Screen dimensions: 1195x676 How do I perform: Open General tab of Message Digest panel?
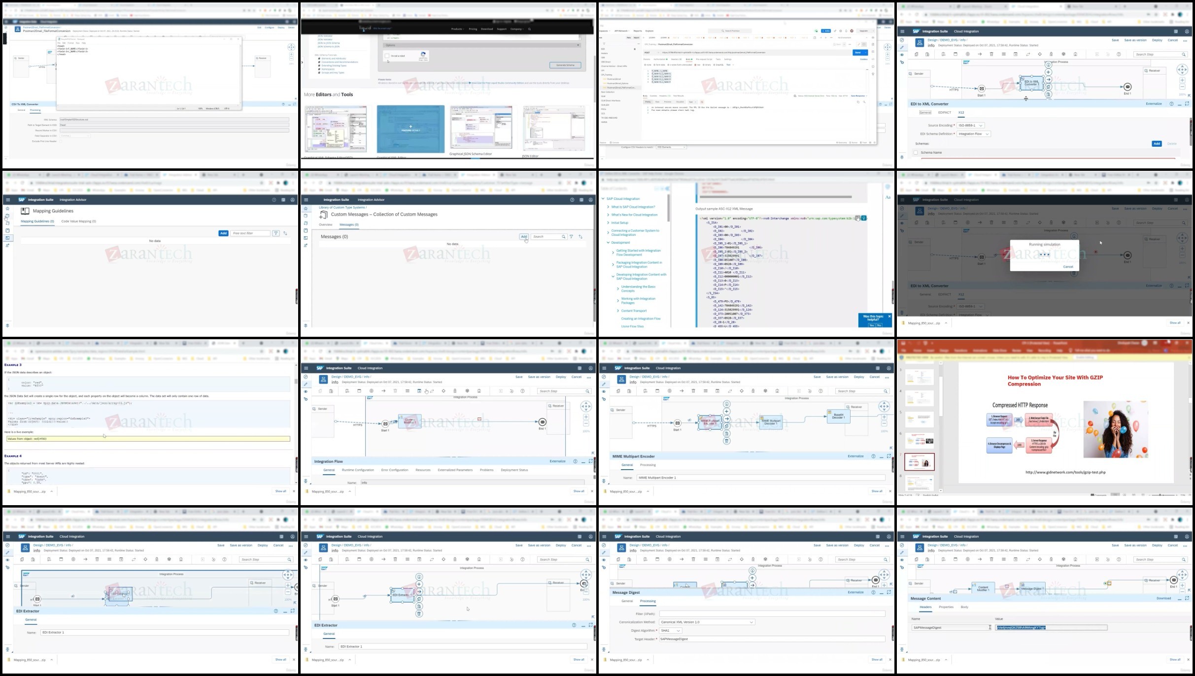[x=627, y=601]
